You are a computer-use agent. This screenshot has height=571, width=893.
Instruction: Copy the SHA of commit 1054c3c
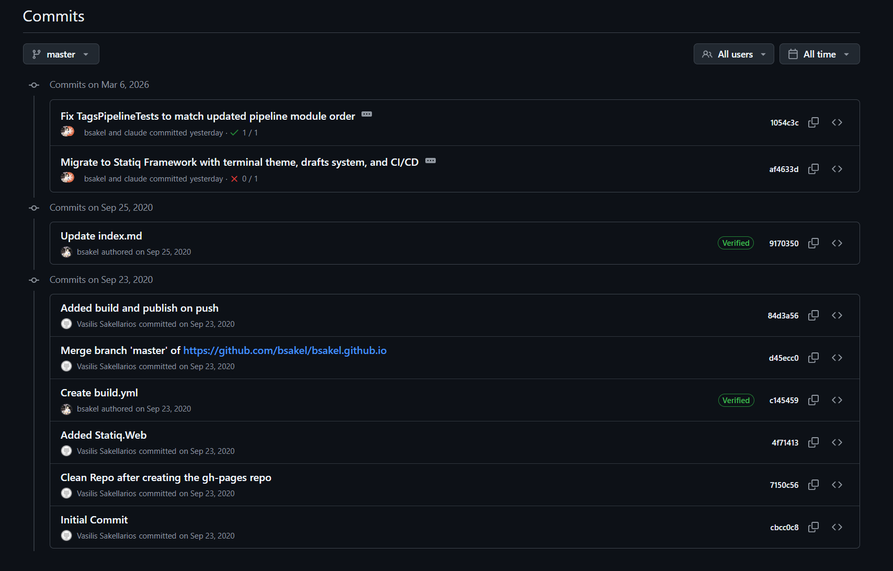click(x=813, y=122)
